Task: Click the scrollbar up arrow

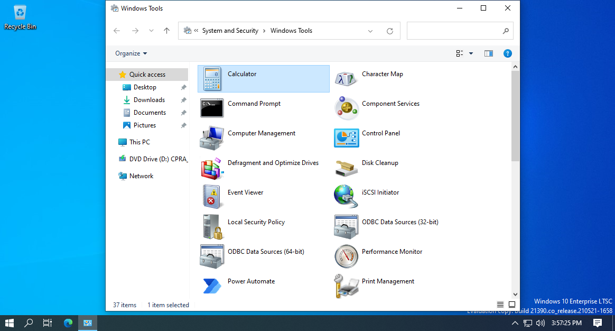Action: [515, 67]
